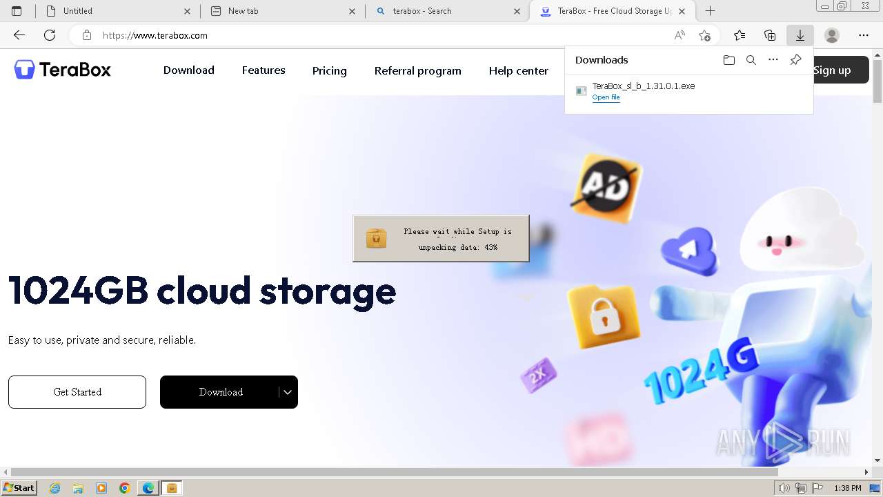View site information lock icon
The image size is (883, 497).
pyautogui.click(x=86, y=35)
